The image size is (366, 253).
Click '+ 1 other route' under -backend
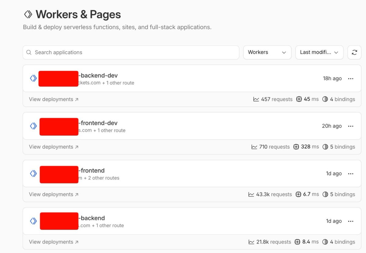pyautogui.click(x=108, y=226)
